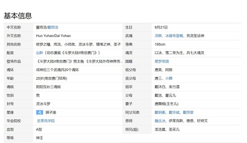Select the Huo Yuhao/Dai Yuhao value
Screen dimensions: 247x143
coord(53,36)
